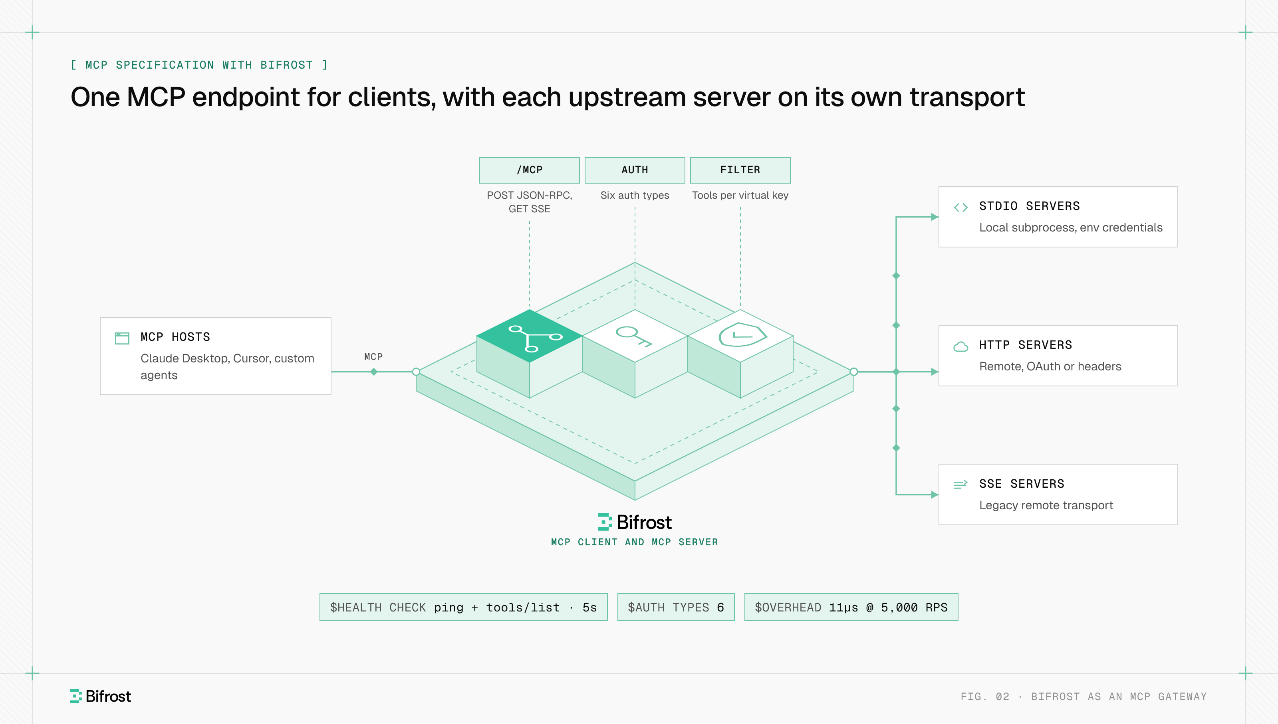Screen dimensions: 1278x724
Task: Click the key icon on the auth cube
Action: tap(634, 336)
